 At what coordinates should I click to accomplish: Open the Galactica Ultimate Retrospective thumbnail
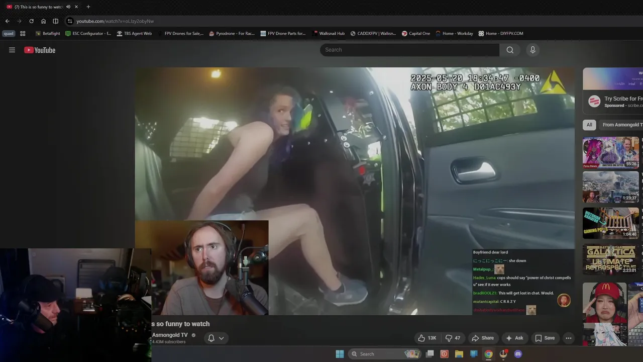pos(611,259)
